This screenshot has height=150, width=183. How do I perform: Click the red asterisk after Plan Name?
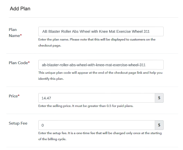coord(21,36)
